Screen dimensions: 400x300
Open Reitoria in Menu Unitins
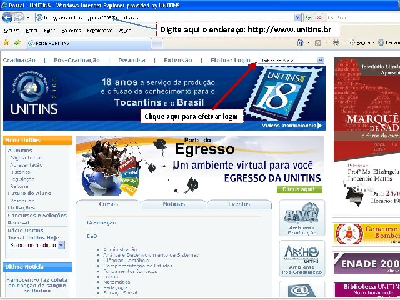coord(19,186)
